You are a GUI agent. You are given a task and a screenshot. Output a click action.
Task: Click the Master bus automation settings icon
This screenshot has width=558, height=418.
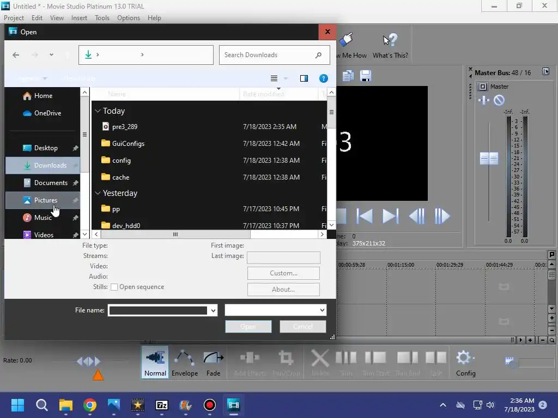tap(484, 100)
